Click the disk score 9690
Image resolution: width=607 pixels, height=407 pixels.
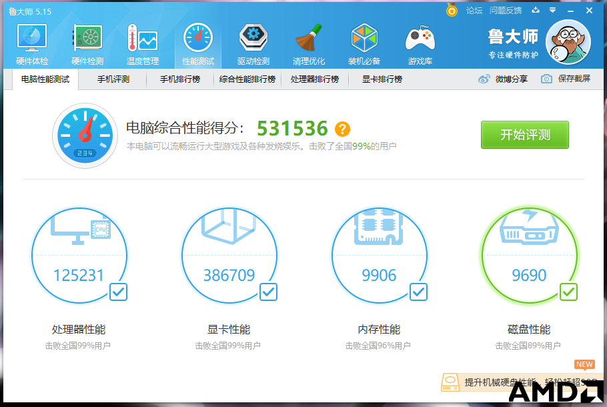(x=529, y=276)
